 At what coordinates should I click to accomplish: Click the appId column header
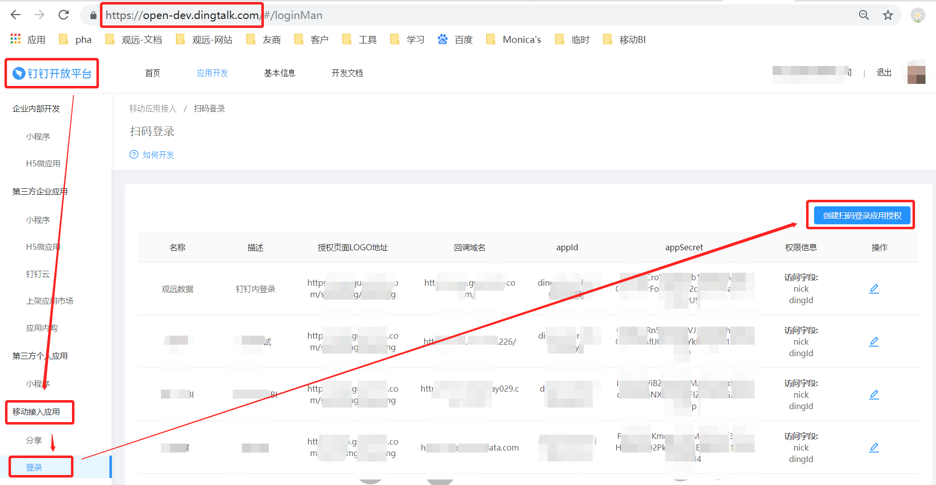point(567,247)
